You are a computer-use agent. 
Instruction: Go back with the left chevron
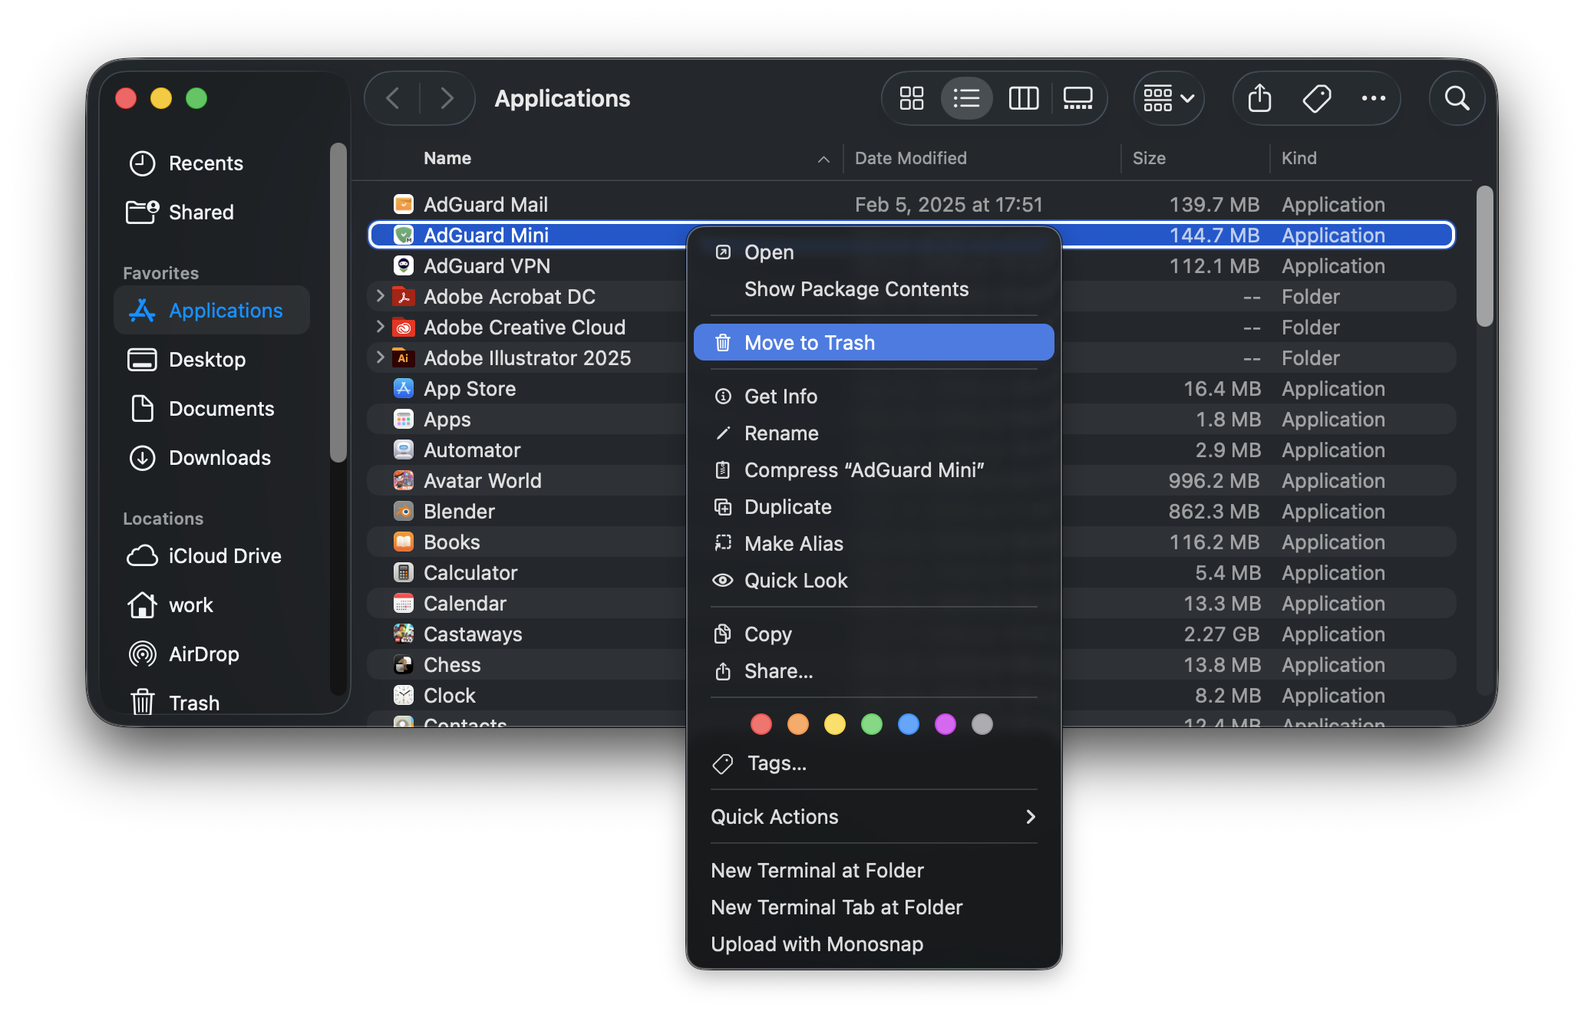click(x=393, y=98)
